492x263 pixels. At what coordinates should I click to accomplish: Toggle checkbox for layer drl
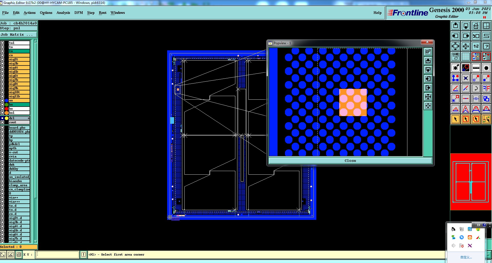click(2, 118)
